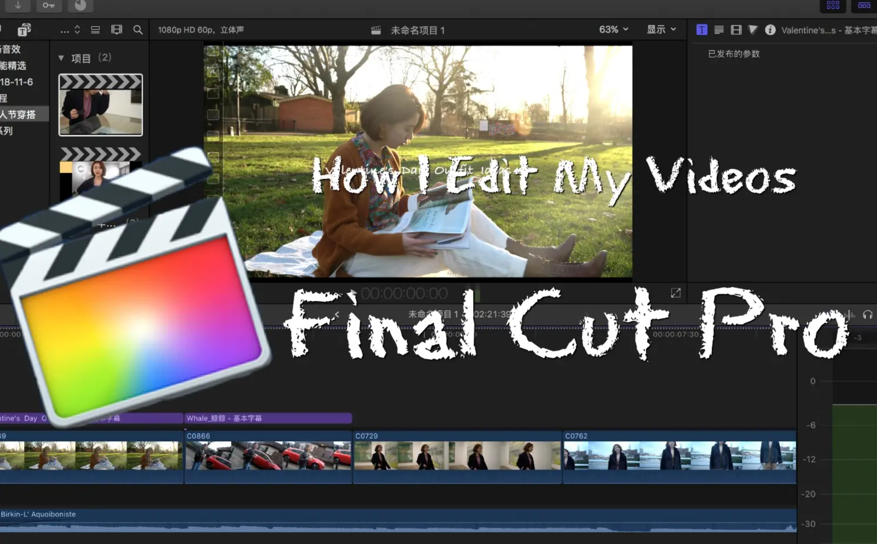
Task: Click the search magnifier in the browser
Action: 138,30
